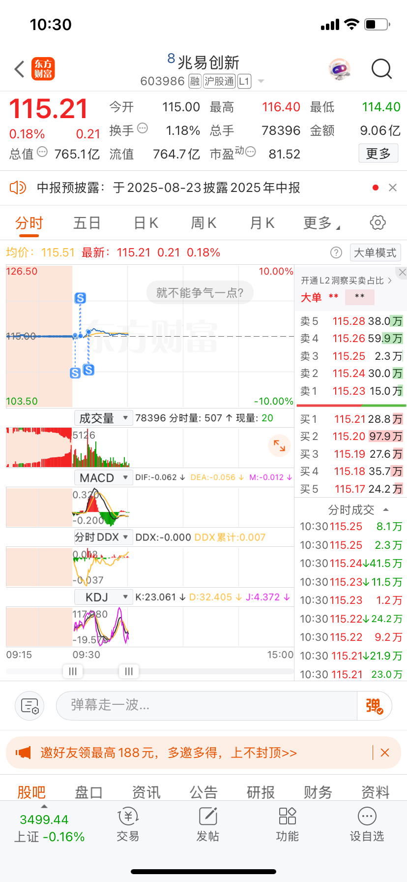Tap the promotional megaphone icon
The height and width of the screenshot is (882, 407).
[23, 753]
